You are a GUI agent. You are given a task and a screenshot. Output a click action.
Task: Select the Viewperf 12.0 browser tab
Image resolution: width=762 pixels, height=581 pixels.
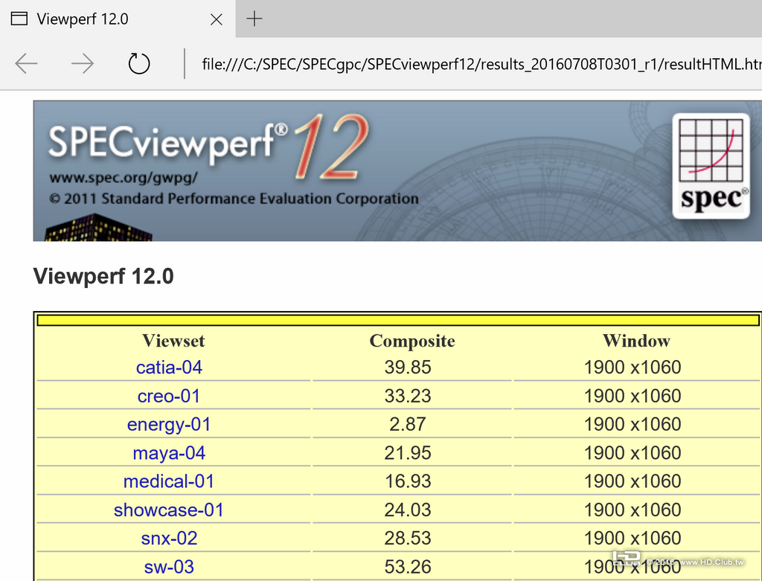coord(118,19)
